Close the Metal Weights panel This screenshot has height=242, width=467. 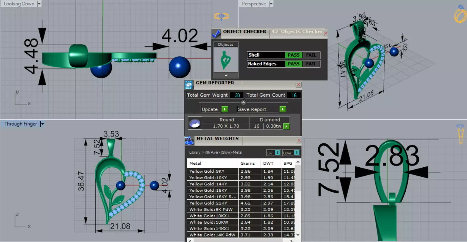(x=299, y=140)
